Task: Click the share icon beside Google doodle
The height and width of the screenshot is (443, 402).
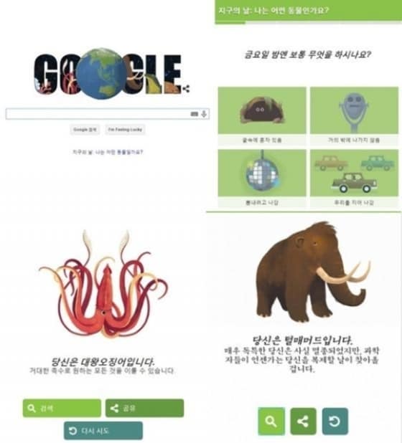Action: [x=186, y=89]
